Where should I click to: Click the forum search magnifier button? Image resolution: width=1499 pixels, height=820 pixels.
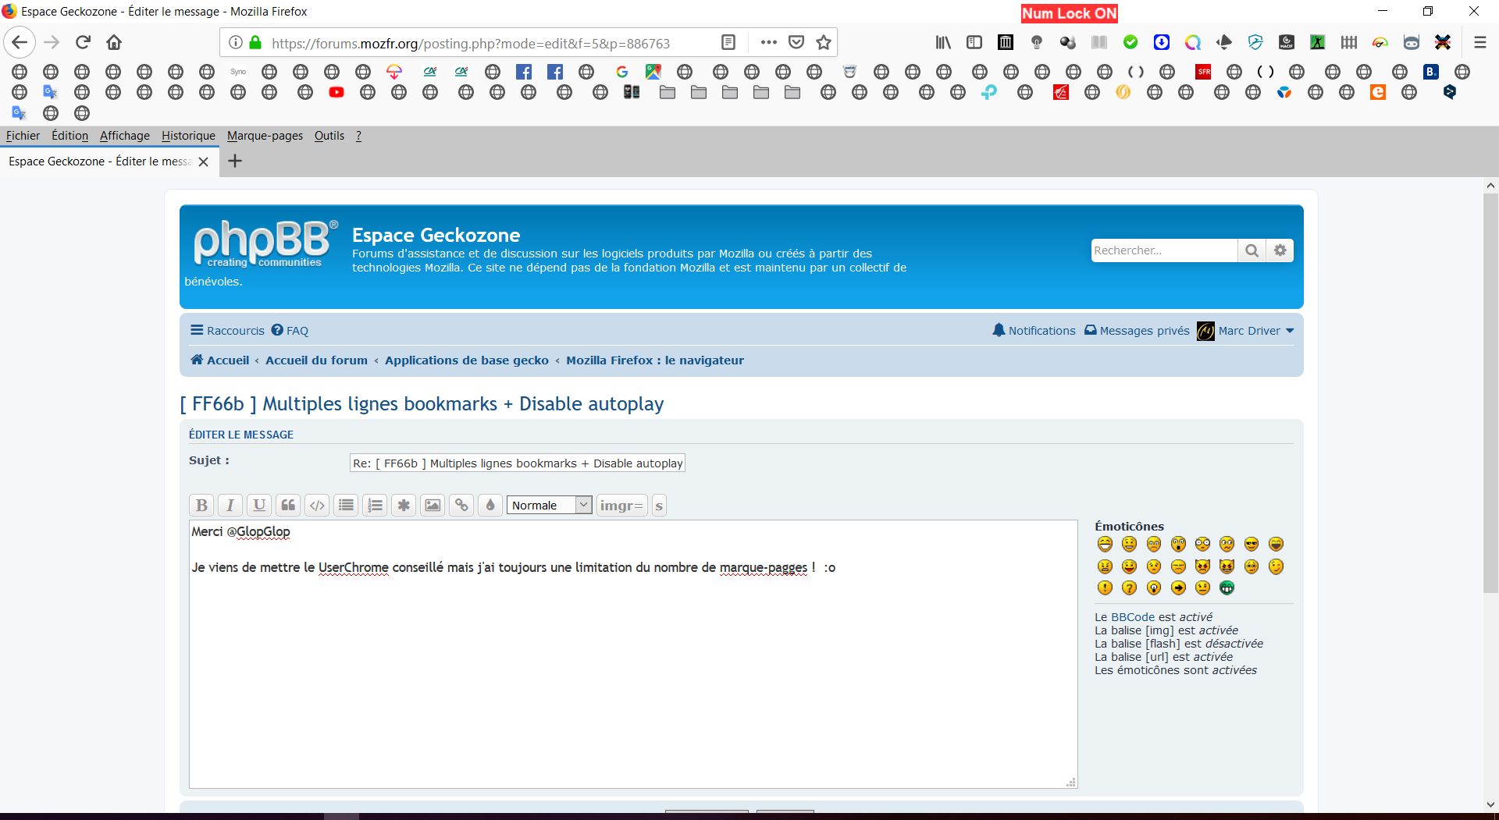pyautogui.click(x=1252, y=250)
